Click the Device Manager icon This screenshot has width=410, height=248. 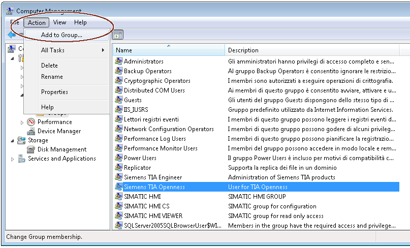coord(31,131)
